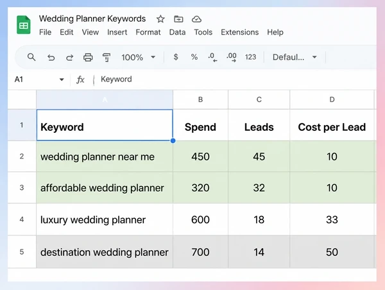
Task: Check the cloud save status icon
Action: click(196, 19)
